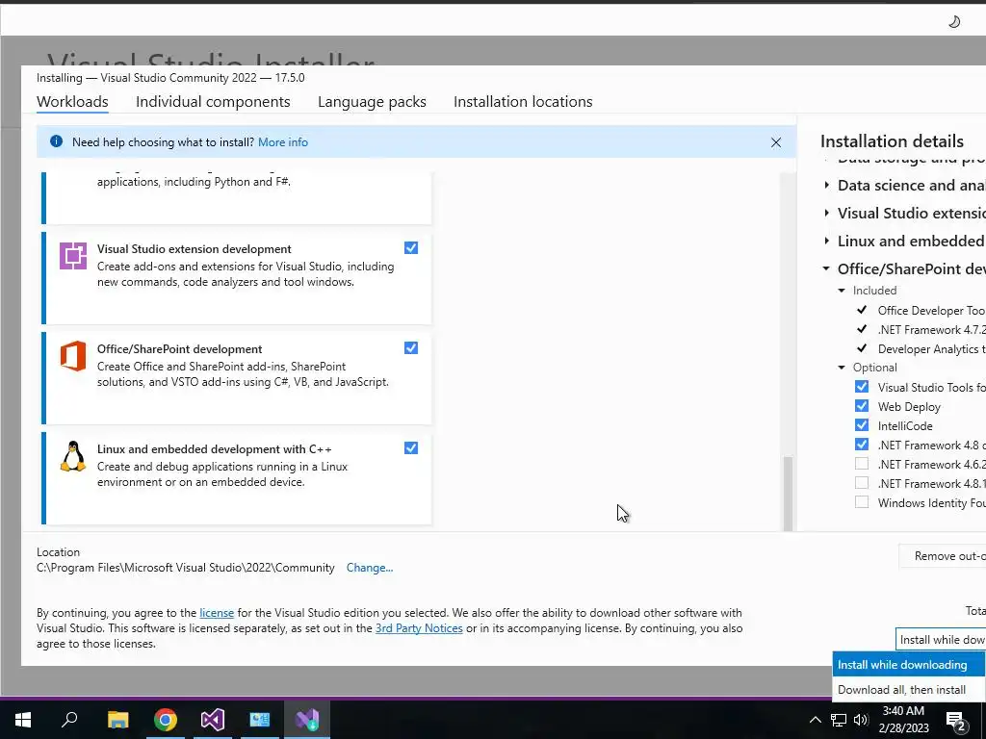Click the blue info icon in the help banner
Viewport: 986px width, 739px height.
tap(56, 141)
